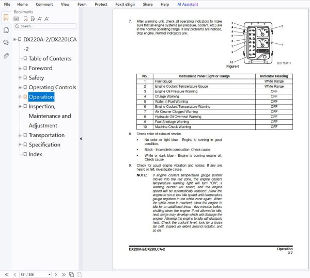Go to first page button
This screenshot has height=278, width=310.
pyautogui.click(x=7, y=274)
